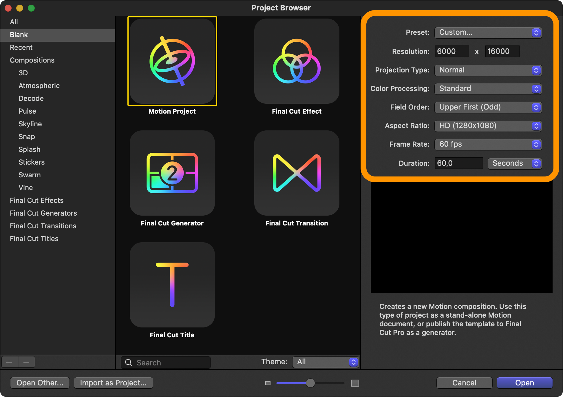Click the Final Cut Title label
563x397 pixels.
(x=172, y=335)
